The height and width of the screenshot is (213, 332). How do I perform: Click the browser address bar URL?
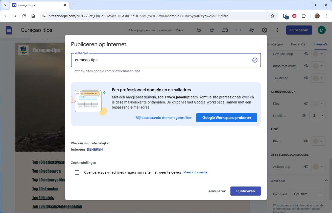click(x=138, y=16)
